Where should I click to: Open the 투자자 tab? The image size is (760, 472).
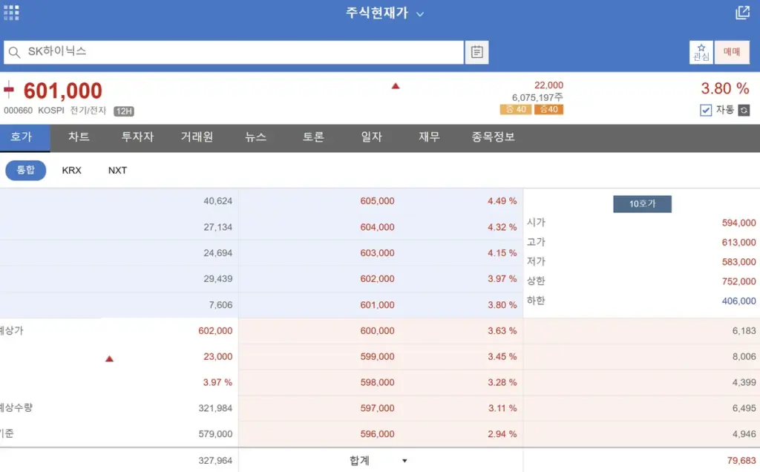[137, 137]
